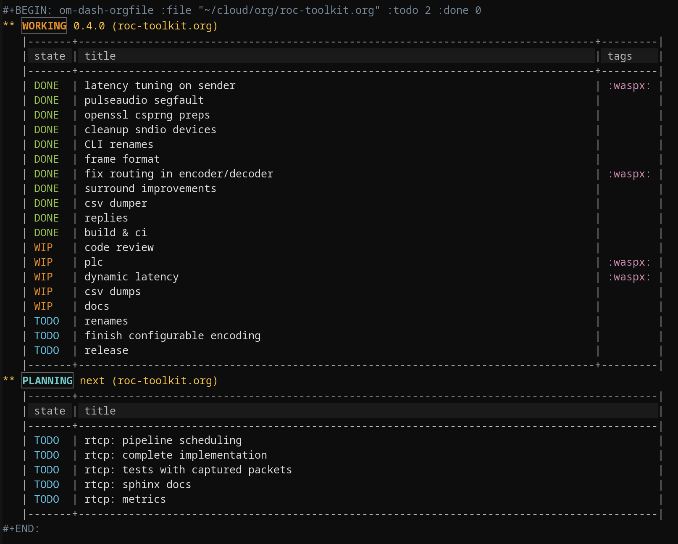Viewport: 678px width, 544px height.
Task: Select the "release" title
Action: [106, 351]
